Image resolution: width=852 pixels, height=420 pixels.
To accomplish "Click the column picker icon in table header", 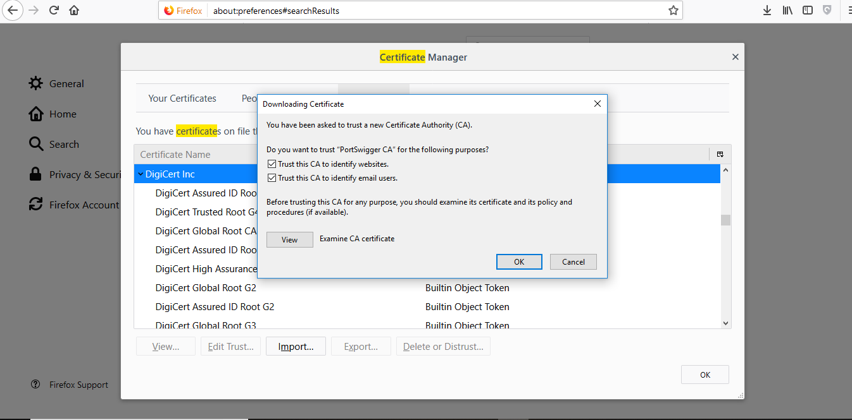I will click(720, 154).
